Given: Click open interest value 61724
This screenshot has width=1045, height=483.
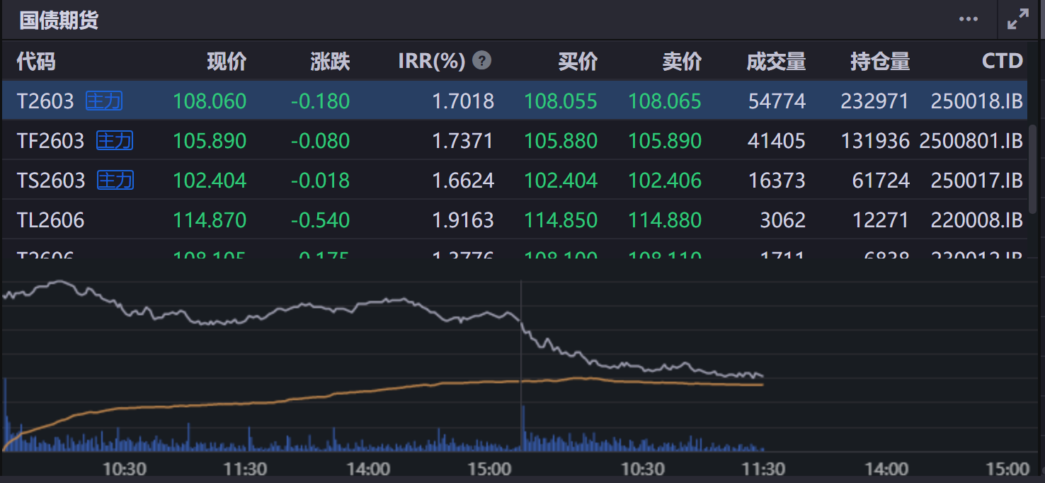Looking at the screenshot, I should pyautogui.click(x=881, y=181).
